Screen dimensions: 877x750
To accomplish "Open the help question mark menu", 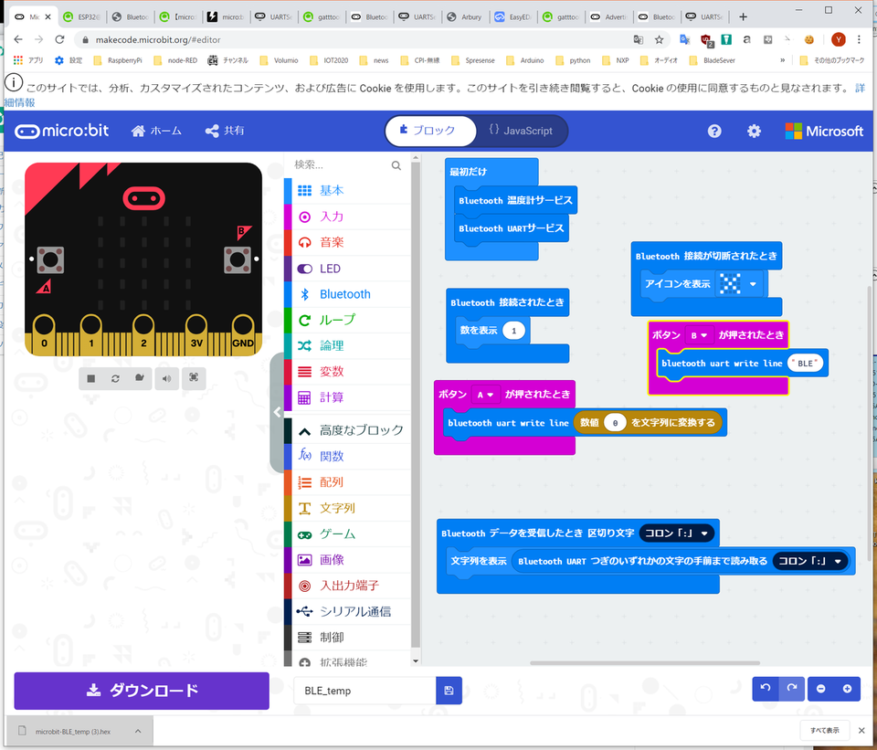I will click(x=714, y=131).
